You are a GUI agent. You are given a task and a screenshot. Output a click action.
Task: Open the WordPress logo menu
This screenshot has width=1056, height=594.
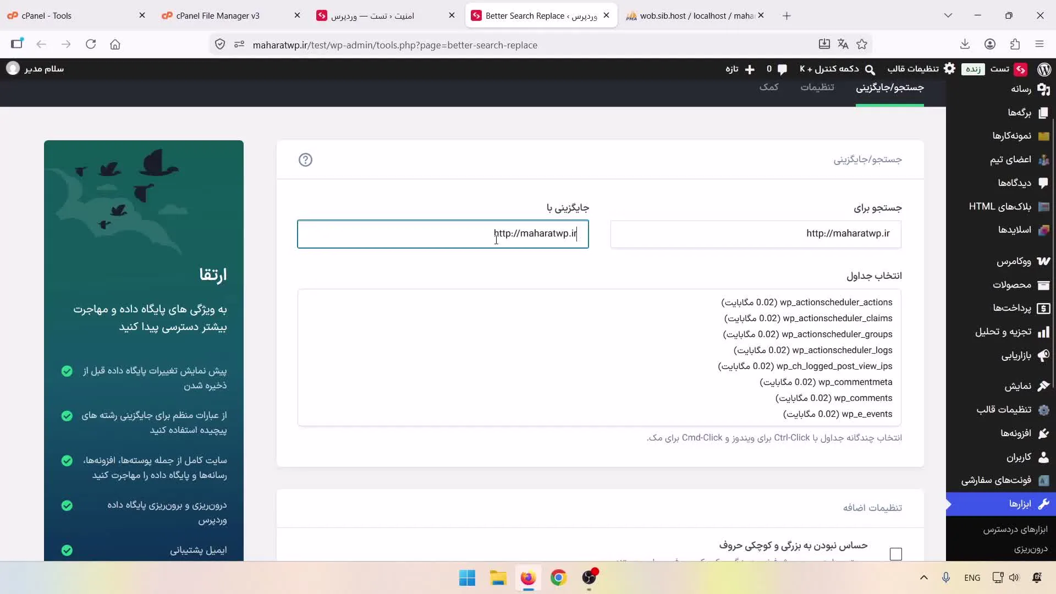[1044, 69]
